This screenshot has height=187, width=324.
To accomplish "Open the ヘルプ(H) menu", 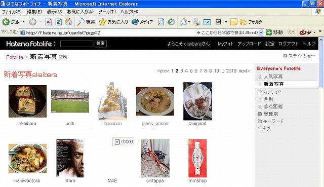I will pos(130,12).
